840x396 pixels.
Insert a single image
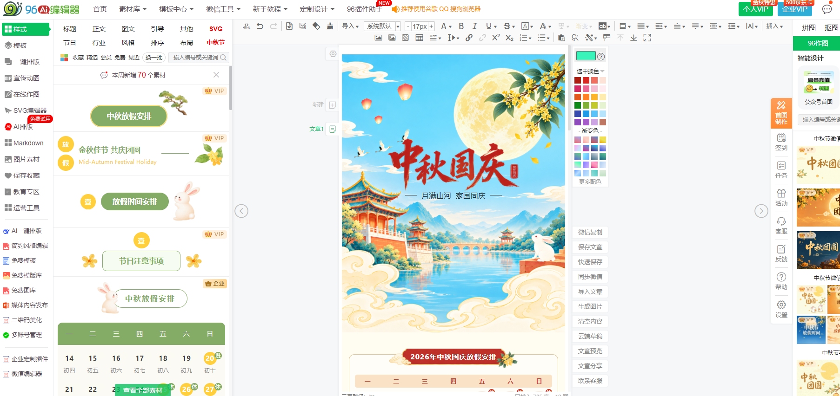[378, 38]
